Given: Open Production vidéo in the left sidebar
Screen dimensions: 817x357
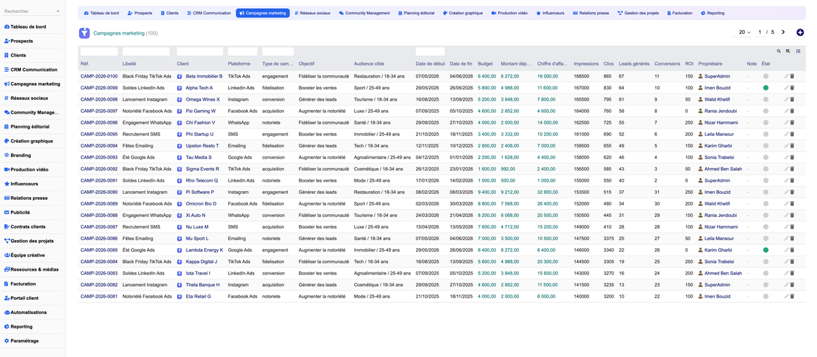Looking at the screenshot, I should click(x=29, y=169).
